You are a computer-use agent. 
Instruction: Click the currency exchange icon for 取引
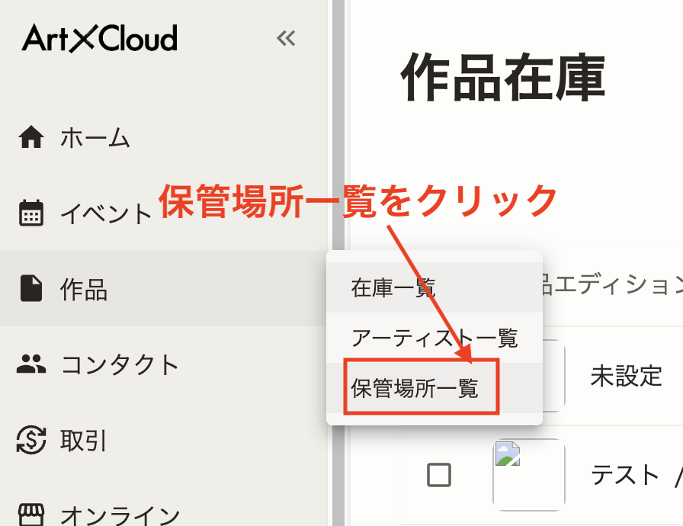click(x=31, y=440)
